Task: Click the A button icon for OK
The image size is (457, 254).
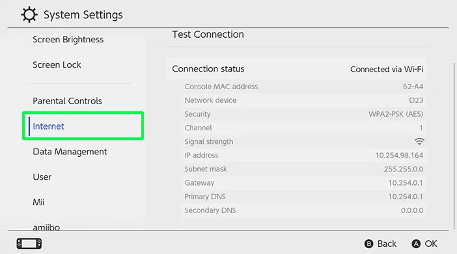Action: (x=416, y=244)
